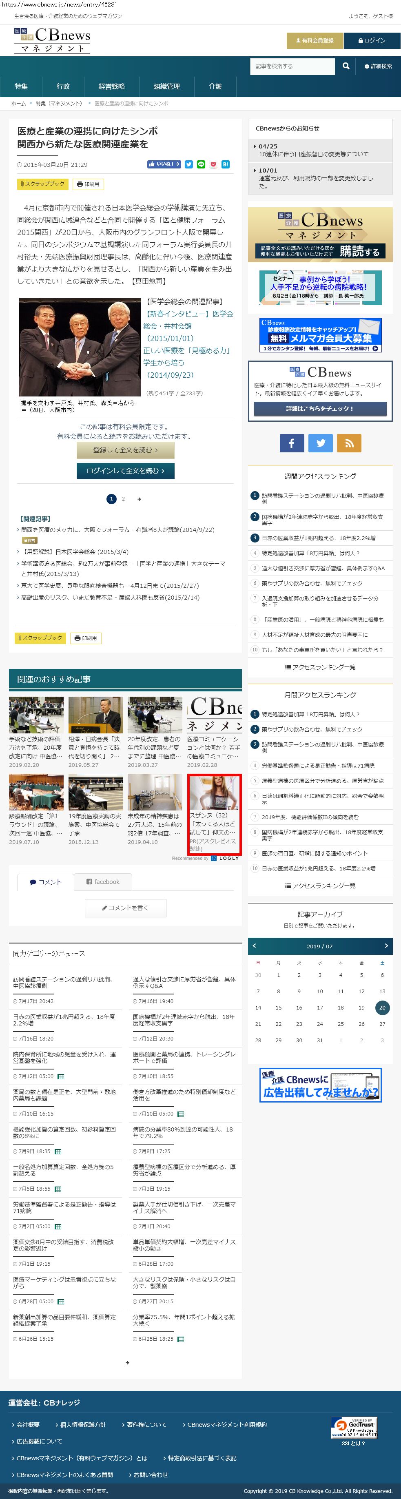
Task: Click the 有料会員登録 button
Action: tap(315, 41)
